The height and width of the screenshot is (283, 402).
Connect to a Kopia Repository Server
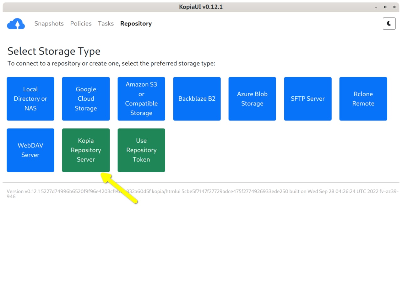86,150
